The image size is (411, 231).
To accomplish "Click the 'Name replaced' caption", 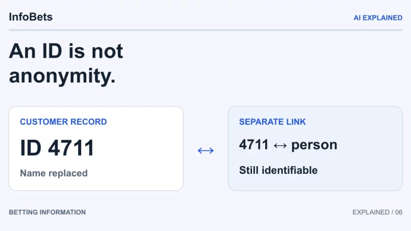I will click(x=54, y=173).
